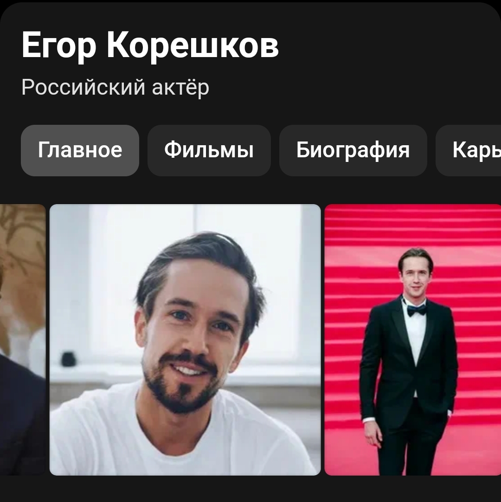
Task: Open the Биография tab
Action: click(x=353, y=150)
